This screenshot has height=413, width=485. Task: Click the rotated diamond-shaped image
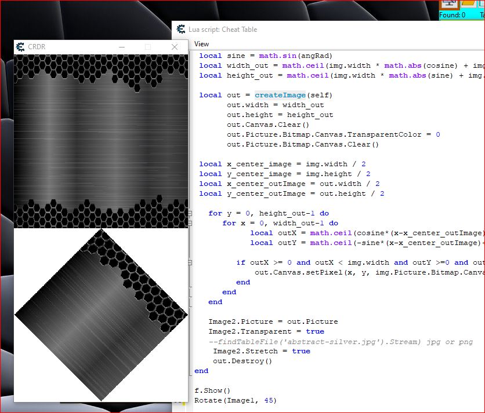point(101,315)
